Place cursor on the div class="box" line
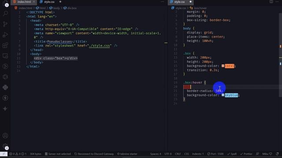The image size is (282, 158). pos(56,58)
